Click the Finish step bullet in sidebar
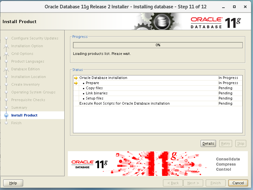This screenshot has width=253, height=190. click(x=6, y=123)
